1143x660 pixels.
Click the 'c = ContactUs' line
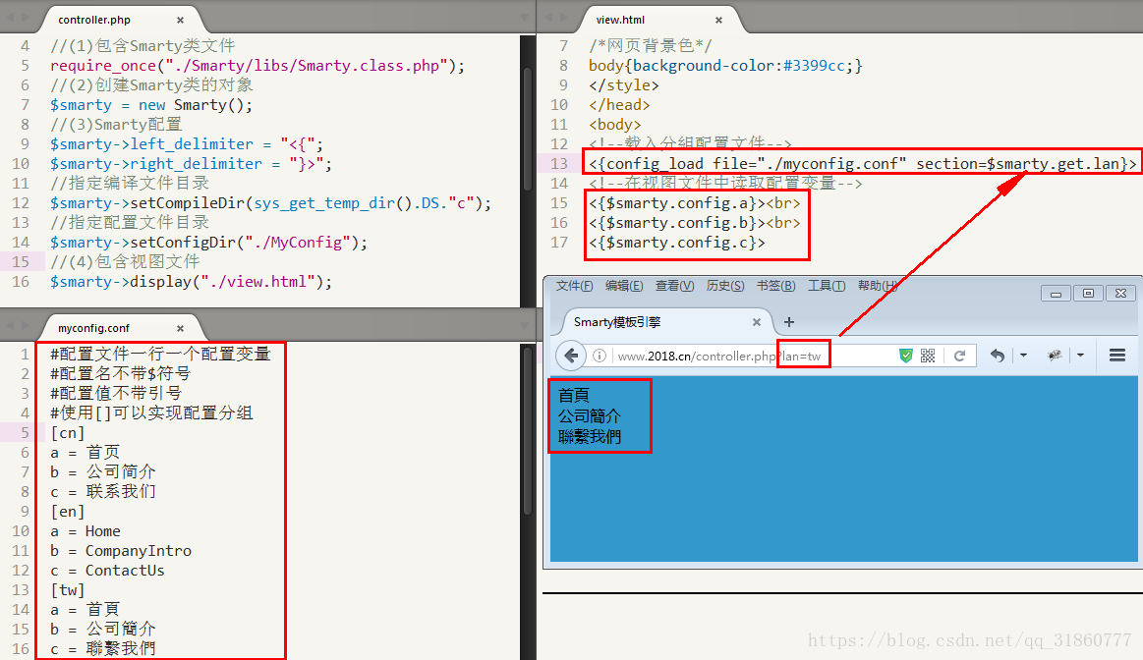point(107,571)
